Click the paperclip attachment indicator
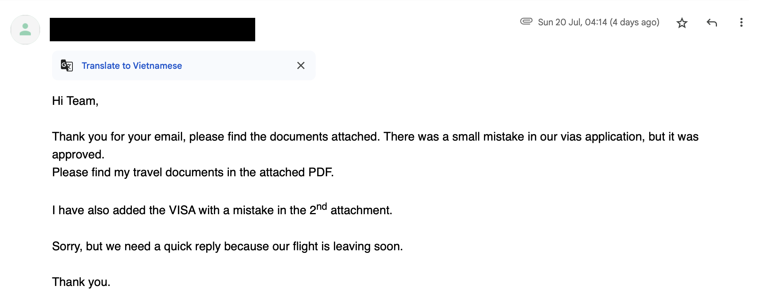 526,21
